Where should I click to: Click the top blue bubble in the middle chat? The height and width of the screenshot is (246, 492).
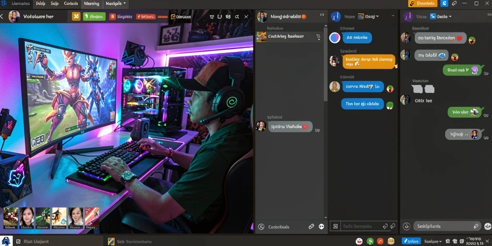[357, 37]
